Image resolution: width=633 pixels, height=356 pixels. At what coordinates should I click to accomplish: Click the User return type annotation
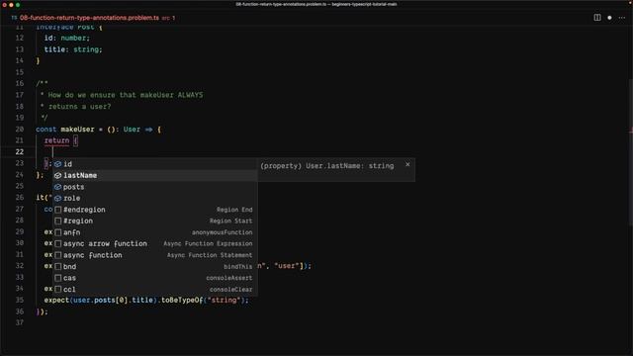[x=132, y=130]
